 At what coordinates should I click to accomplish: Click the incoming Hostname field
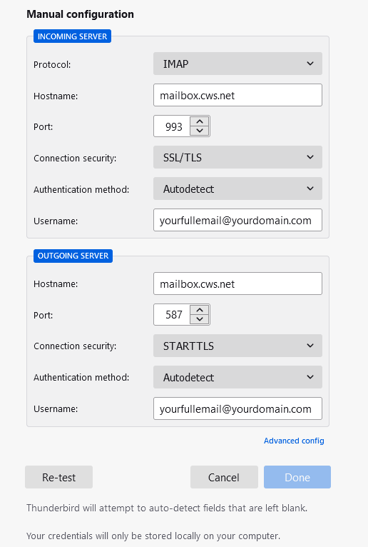[237, 95]
